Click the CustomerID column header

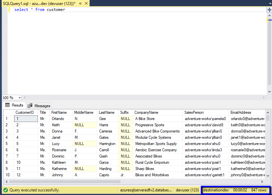25,112
